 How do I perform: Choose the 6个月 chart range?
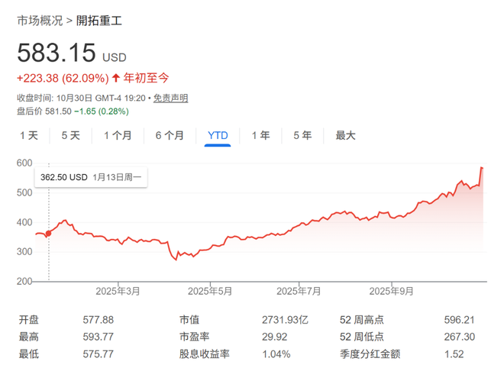170,135
